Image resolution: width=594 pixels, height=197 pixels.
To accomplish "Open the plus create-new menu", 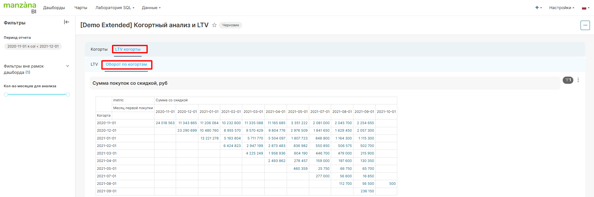I will (538, 8).
